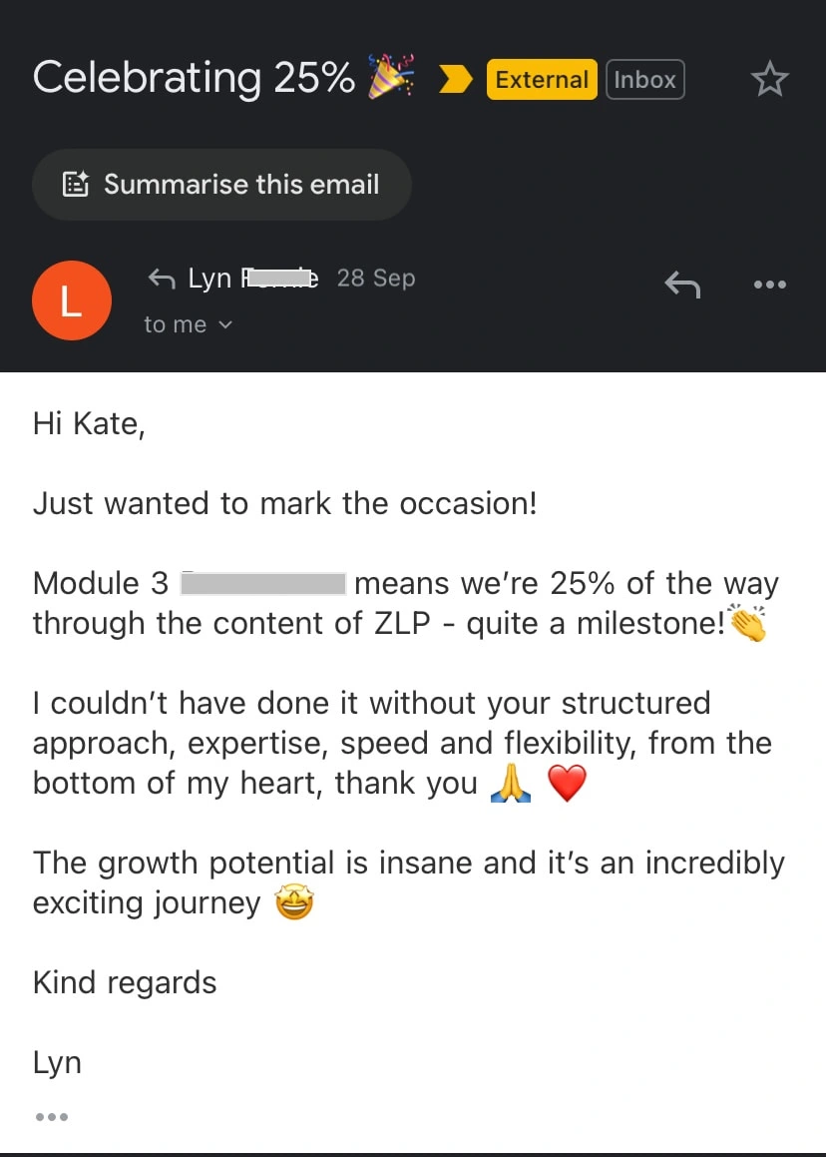Star the email

[x=769, y=79]
